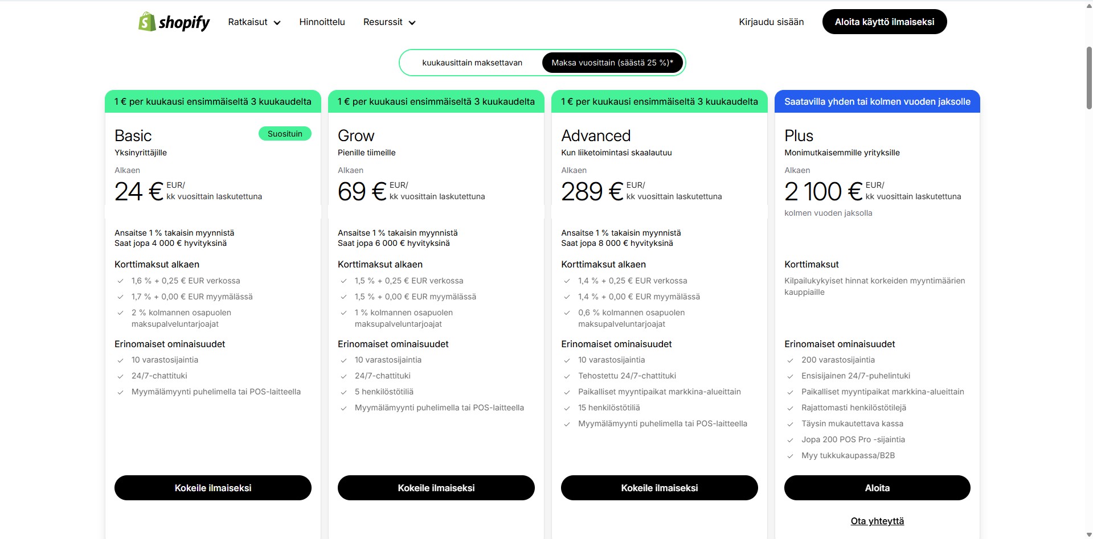Screen dimensions: 1093x539
Task: Click the Shopify shopping bag logo icon
Action: (146, 22)
